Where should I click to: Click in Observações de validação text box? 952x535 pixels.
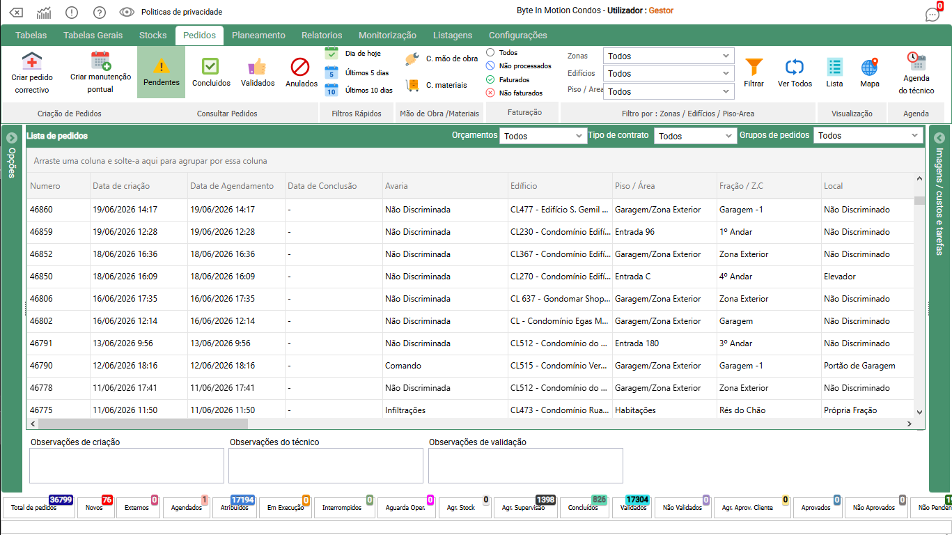[x=526, y=465]
